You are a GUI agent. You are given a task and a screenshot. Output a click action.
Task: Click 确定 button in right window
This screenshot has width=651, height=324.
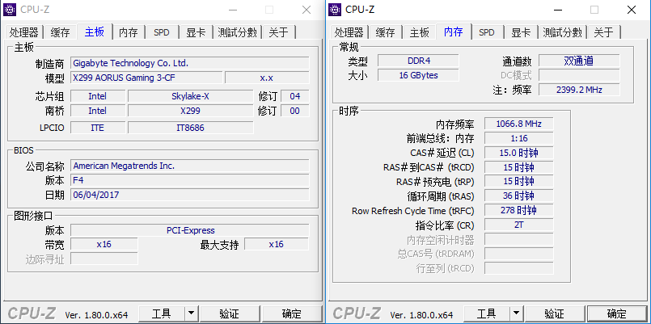616,313
